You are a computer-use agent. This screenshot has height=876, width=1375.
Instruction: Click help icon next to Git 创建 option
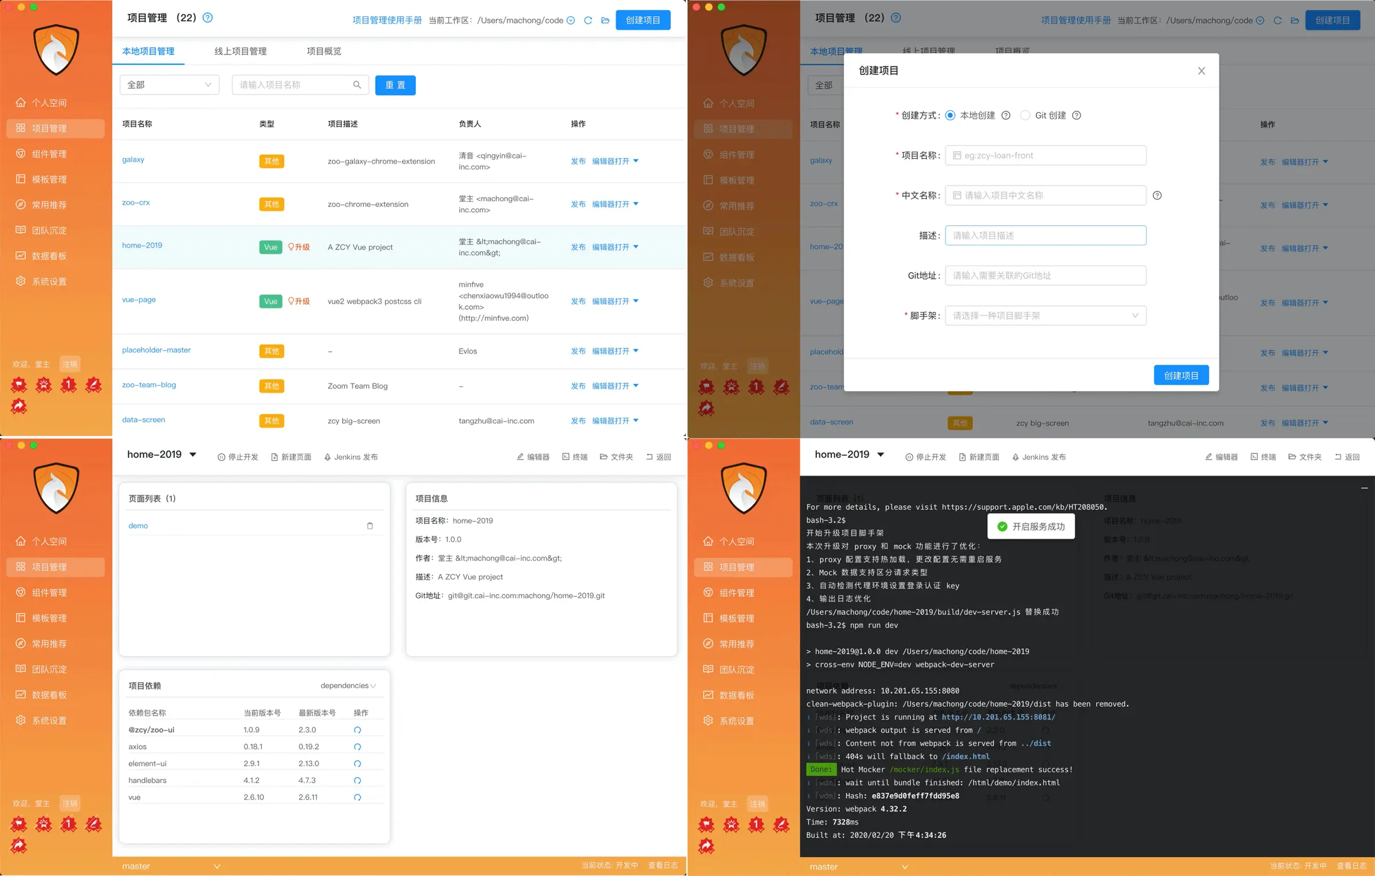point(1077,115)
